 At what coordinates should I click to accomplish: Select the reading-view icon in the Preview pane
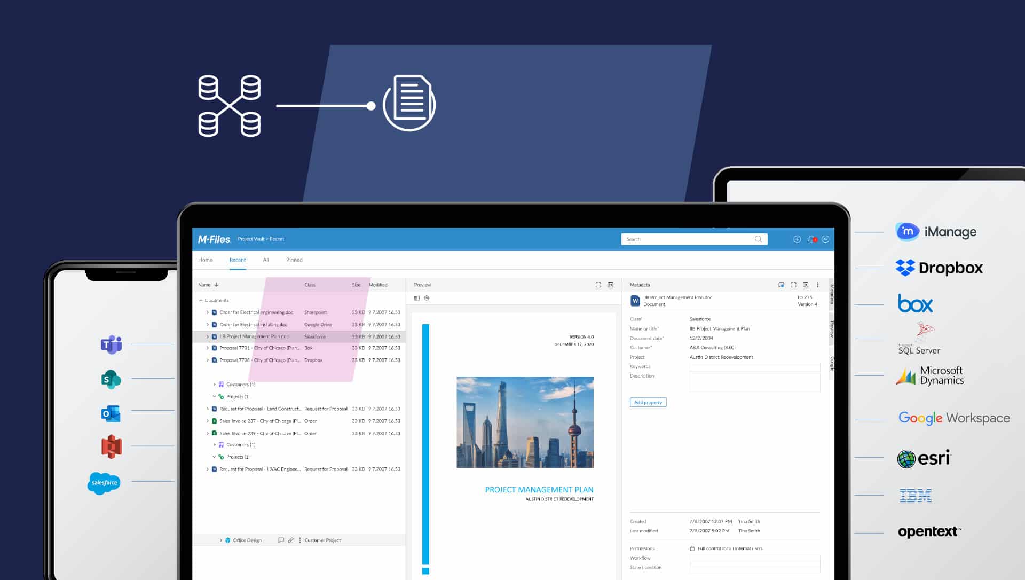point(417,297)
